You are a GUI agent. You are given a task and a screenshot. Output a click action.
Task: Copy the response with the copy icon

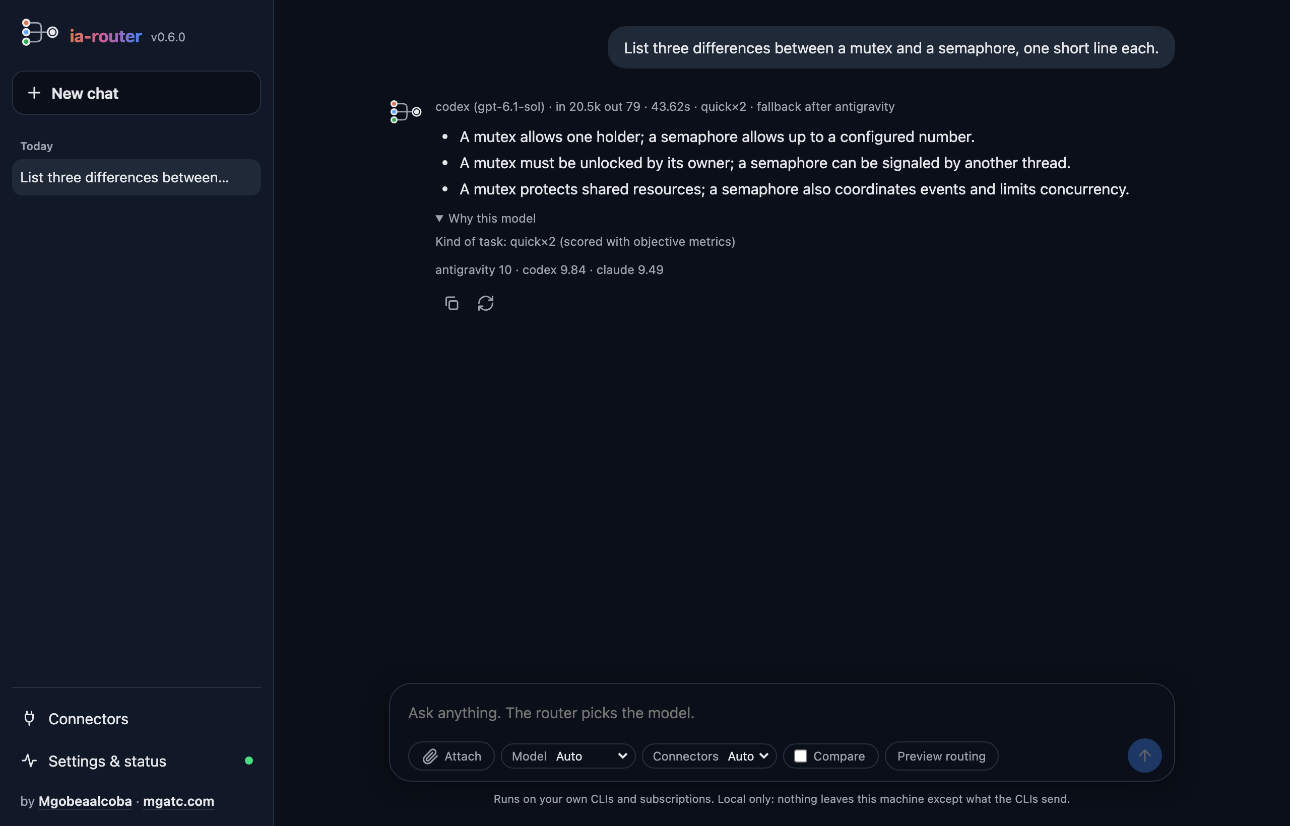452,304
